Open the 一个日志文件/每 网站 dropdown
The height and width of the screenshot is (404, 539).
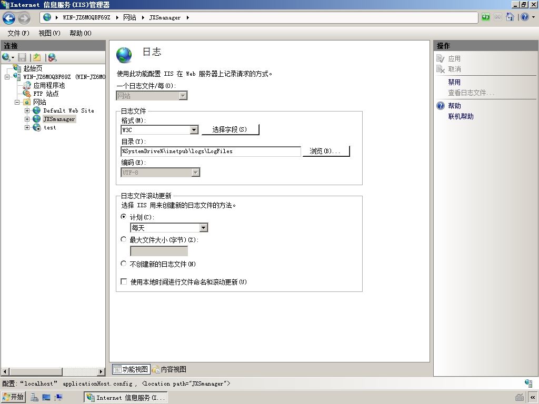[183, 96]
